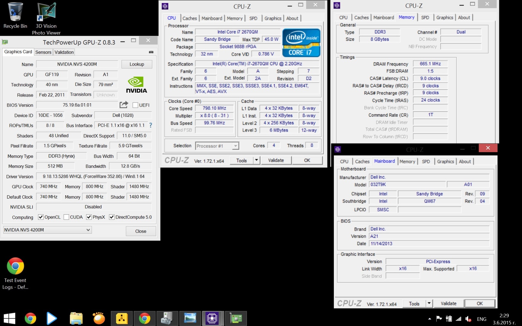
Task: Show hidden system tray icons
Action: [429, 319]
